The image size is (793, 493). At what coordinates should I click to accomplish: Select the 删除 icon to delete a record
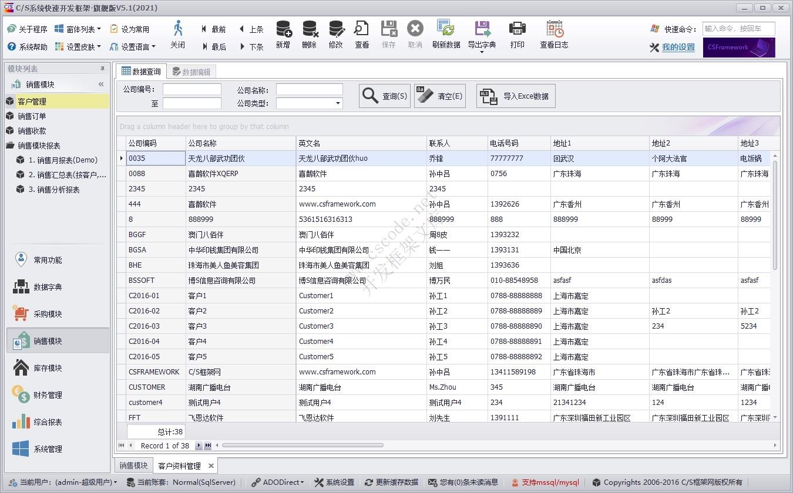[x=309, y=35]
